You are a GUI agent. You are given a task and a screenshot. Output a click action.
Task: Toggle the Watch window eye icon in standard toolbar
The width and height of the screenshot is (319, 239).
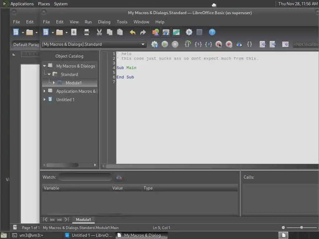click(166, 32)
